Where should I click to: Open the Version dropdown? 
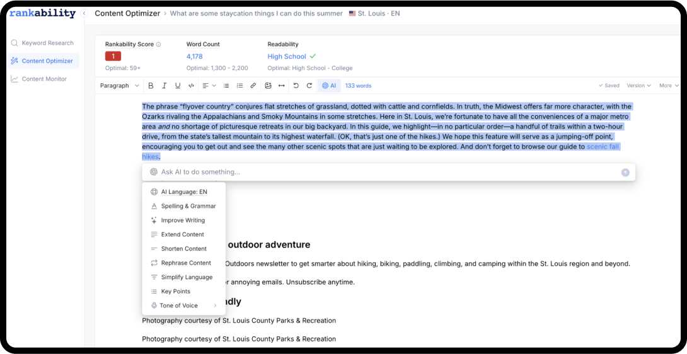coord(638,86)
